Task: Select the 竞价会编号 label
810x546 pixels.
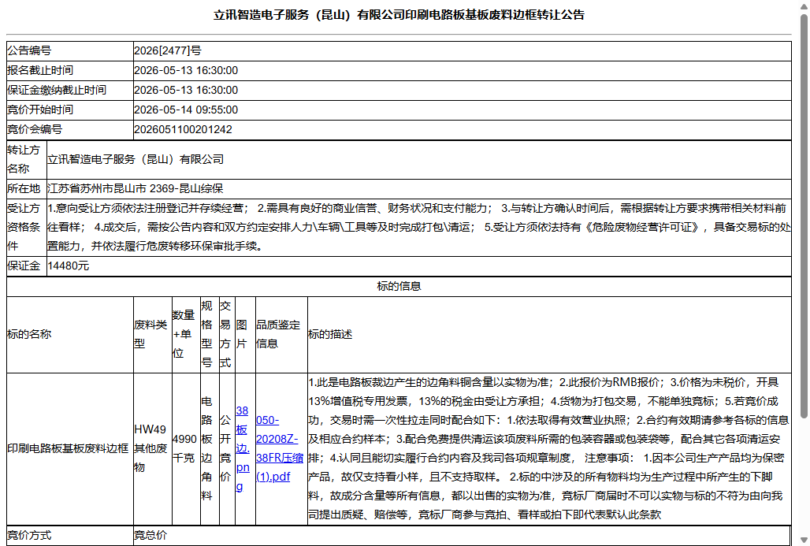Action: point(35,129)
